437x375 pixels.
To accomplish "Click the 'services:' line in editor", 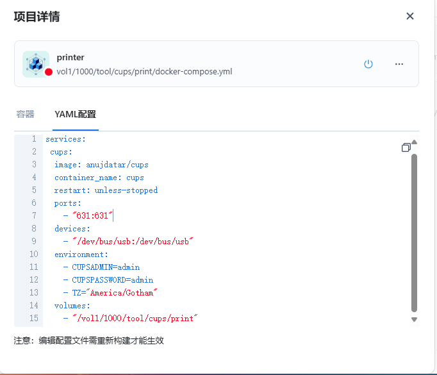I will click(x=65, y=139).
